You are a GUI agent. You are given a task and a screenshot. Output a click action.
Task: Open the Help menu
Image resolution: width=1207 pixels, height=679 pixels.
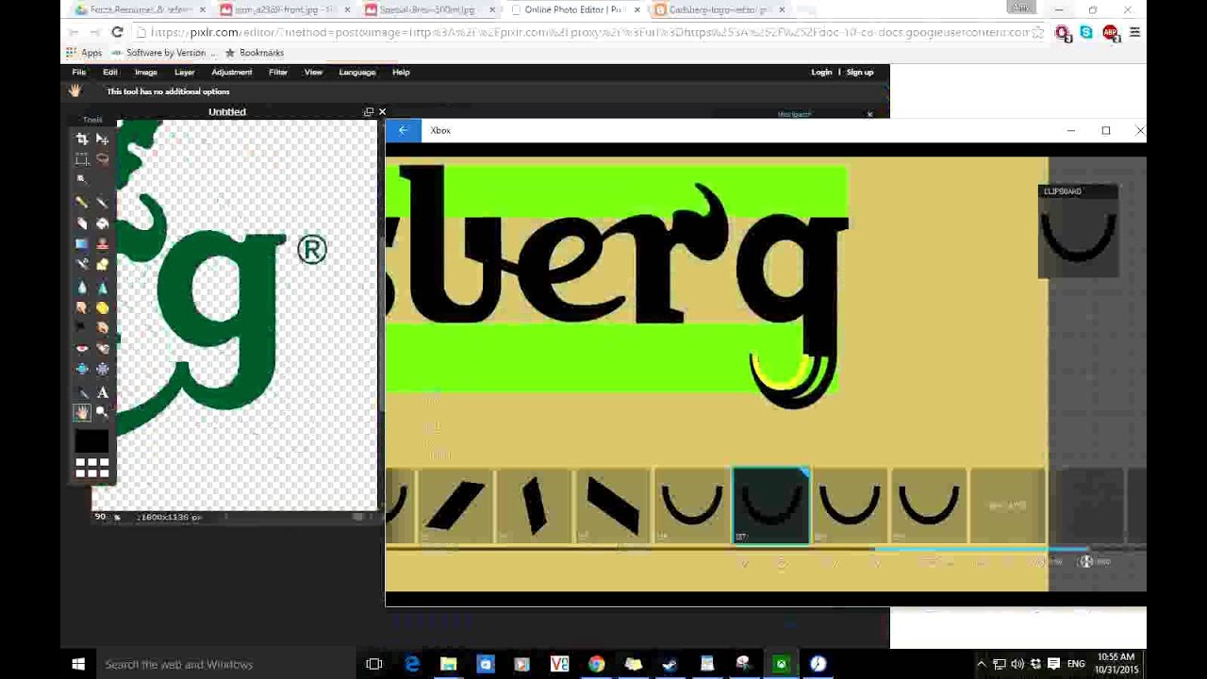(401, 72)
